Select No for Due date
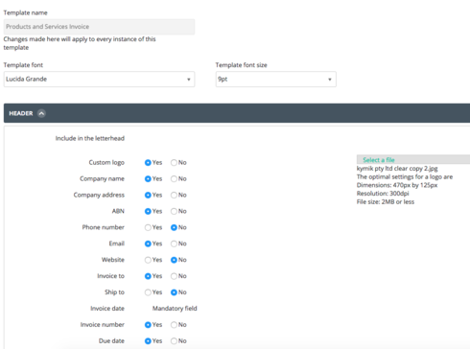 click(x=174, y=341)
